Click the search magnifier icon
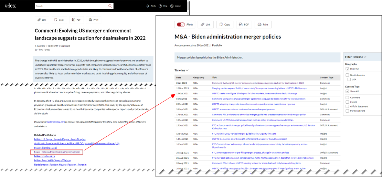 pyautogui.click(x=110, y=6)
